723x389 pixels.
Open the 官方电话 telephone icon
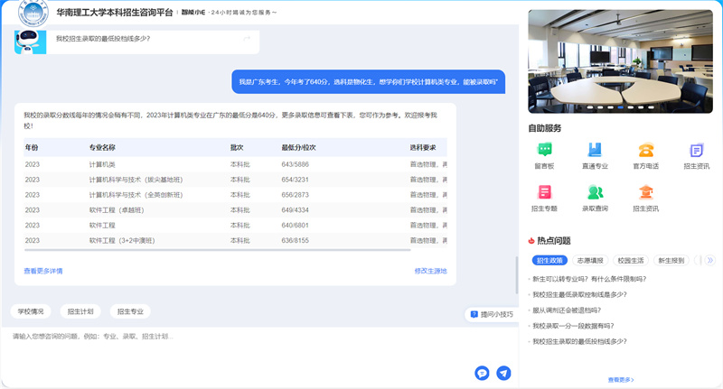pos(645,151)
